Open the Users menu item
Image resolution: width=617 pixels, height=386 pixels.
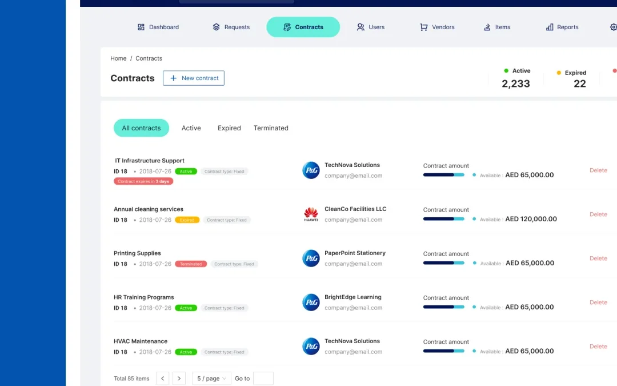[371, 27]
